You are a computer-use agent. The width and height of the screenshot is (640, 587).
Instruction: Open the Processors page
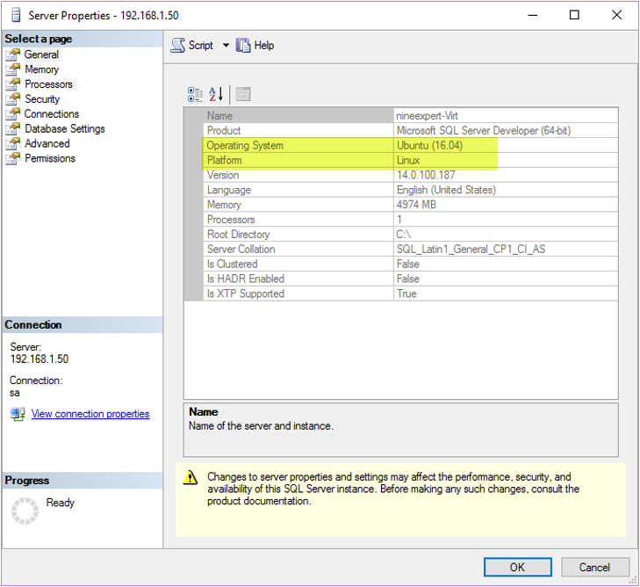pyautogui.click(x=48, y=84)
